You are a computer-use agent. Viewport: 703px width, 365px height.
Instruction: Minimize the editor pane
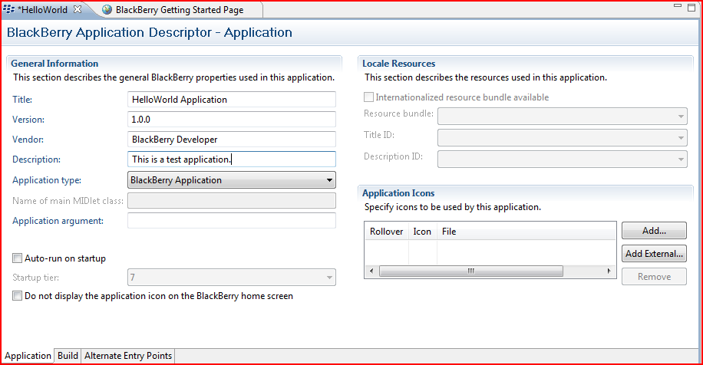pos(678,6)
